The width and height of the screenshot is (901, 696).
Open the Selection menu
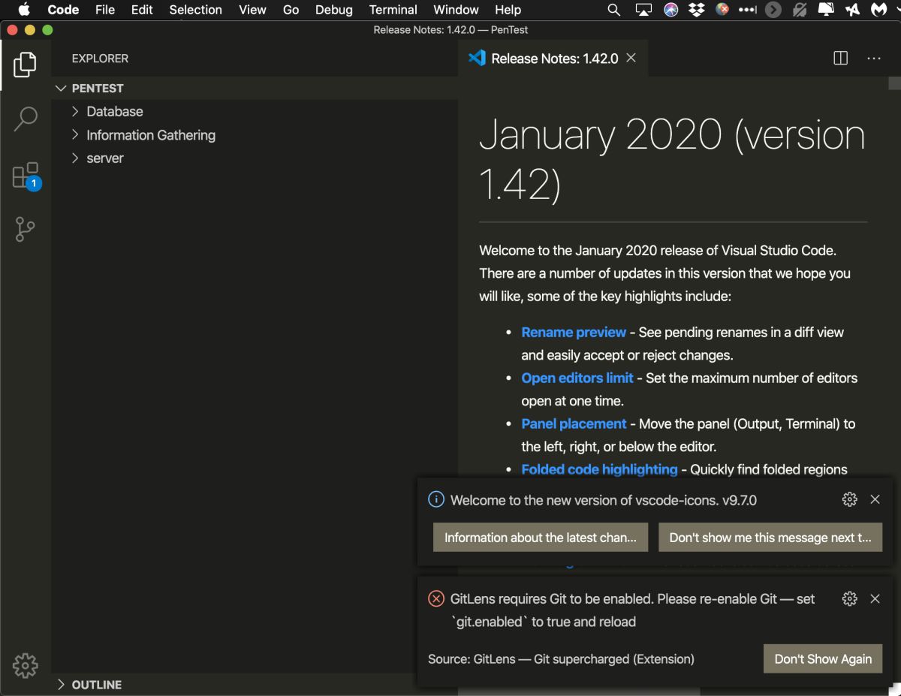pyautogui.click(x=195, y=10)
